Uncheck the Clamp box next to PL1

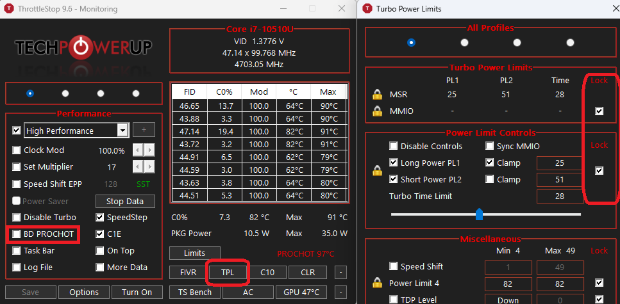489,163
